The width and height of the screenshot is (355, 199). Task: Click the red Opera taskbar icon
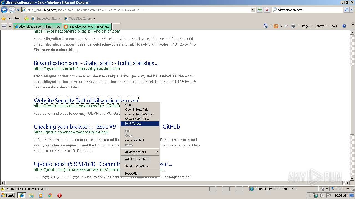tap(59, 195)
